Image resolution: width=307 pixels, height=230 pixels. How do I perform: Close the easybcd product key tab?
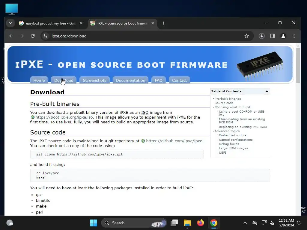pyautogui.click(x=81, y=23)
